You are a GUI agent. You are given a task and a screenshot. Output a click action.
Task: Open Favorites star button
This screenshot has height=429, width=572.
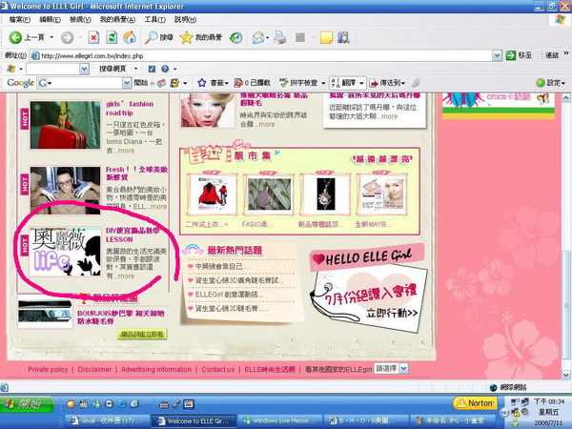[187, 37]
